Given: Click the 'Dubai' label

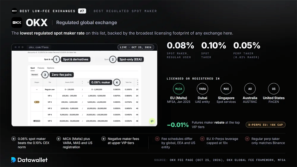Looking at the screenshot, I should tap(202, 98).
